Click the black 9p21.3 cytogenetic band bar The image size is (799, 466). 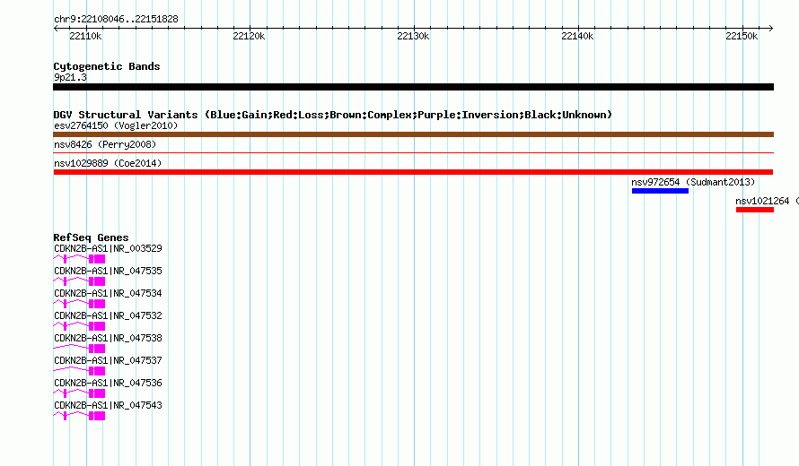(413, 87)
